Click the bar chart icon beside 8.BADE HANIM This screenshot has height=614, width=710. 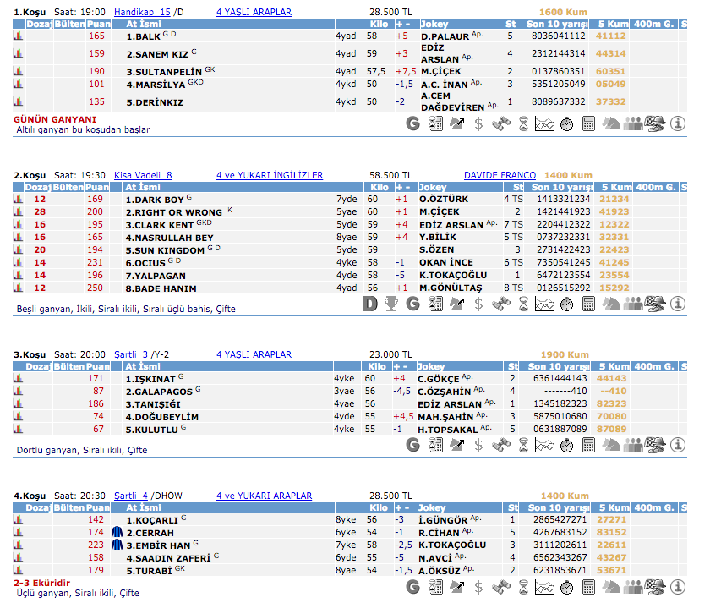[18, 288]
